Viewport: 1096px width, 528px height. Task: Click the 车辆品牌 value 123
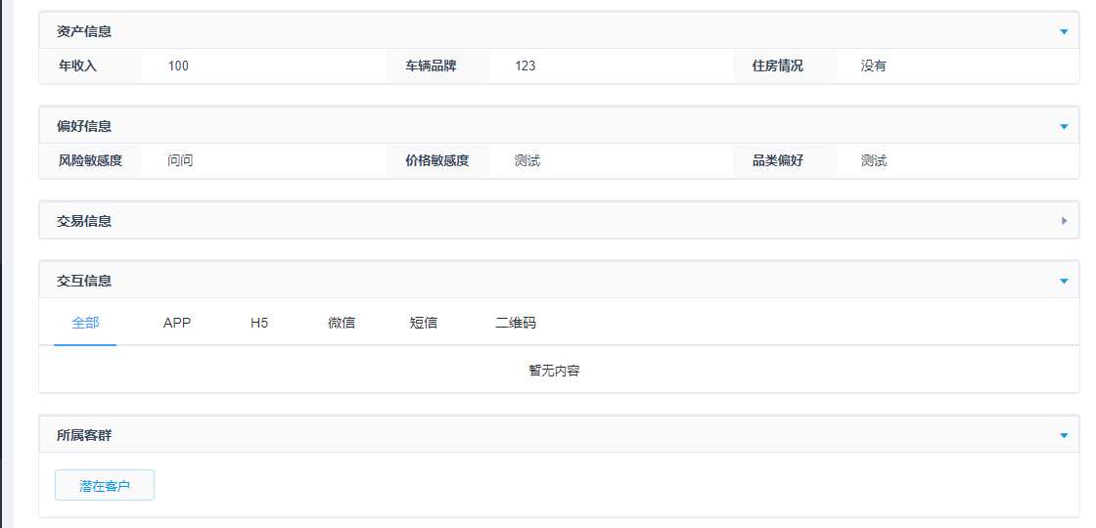click(x=525, y=66)
